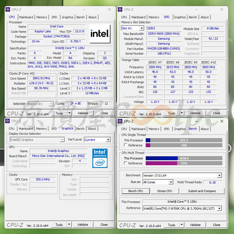The image size is (234, 234).
Task: Click the Max TDP 15.0 W value
Action: click(x=80, y=31)
